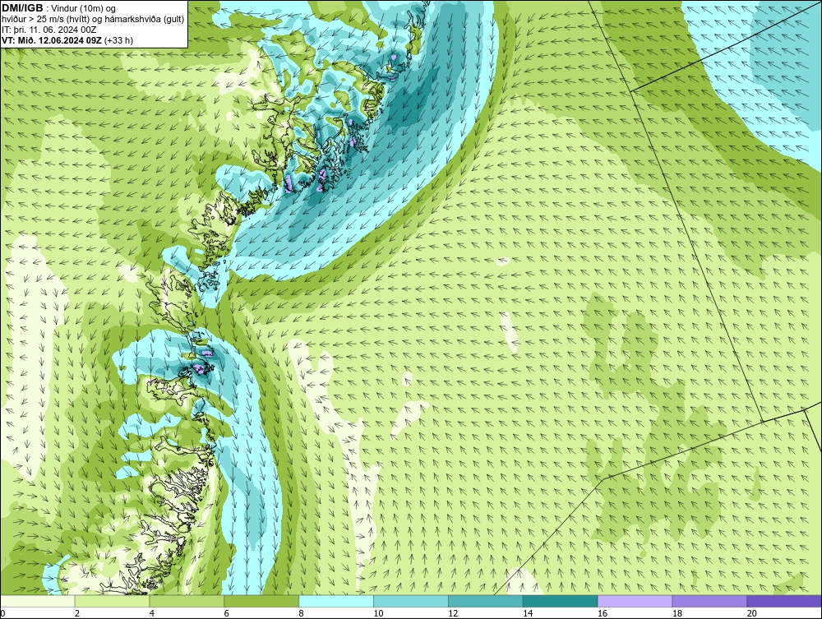Click the 6–8 m/s darker green legend swatch
822x619 pixels.
pyautogui.click(x=261, y=601)
